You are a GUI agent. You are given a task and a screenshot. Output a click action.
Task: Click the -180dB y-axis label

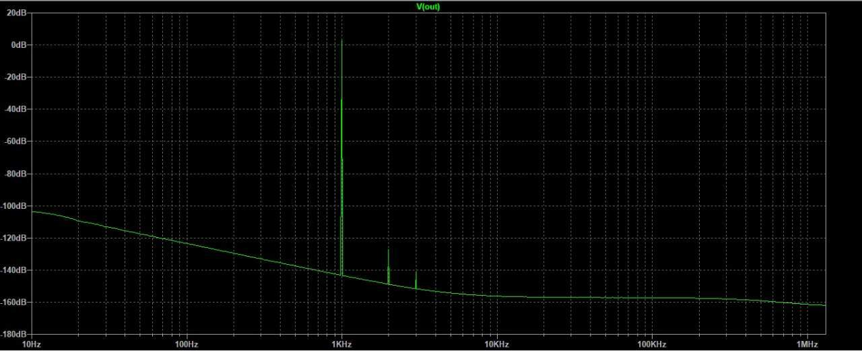coord(15,334)
